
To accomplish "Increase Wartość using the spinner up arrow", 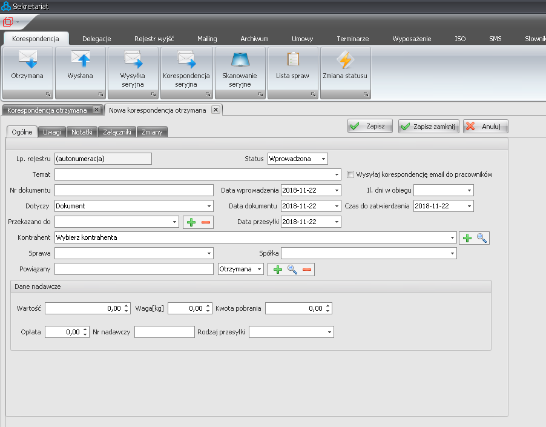I will coord(127,306).
